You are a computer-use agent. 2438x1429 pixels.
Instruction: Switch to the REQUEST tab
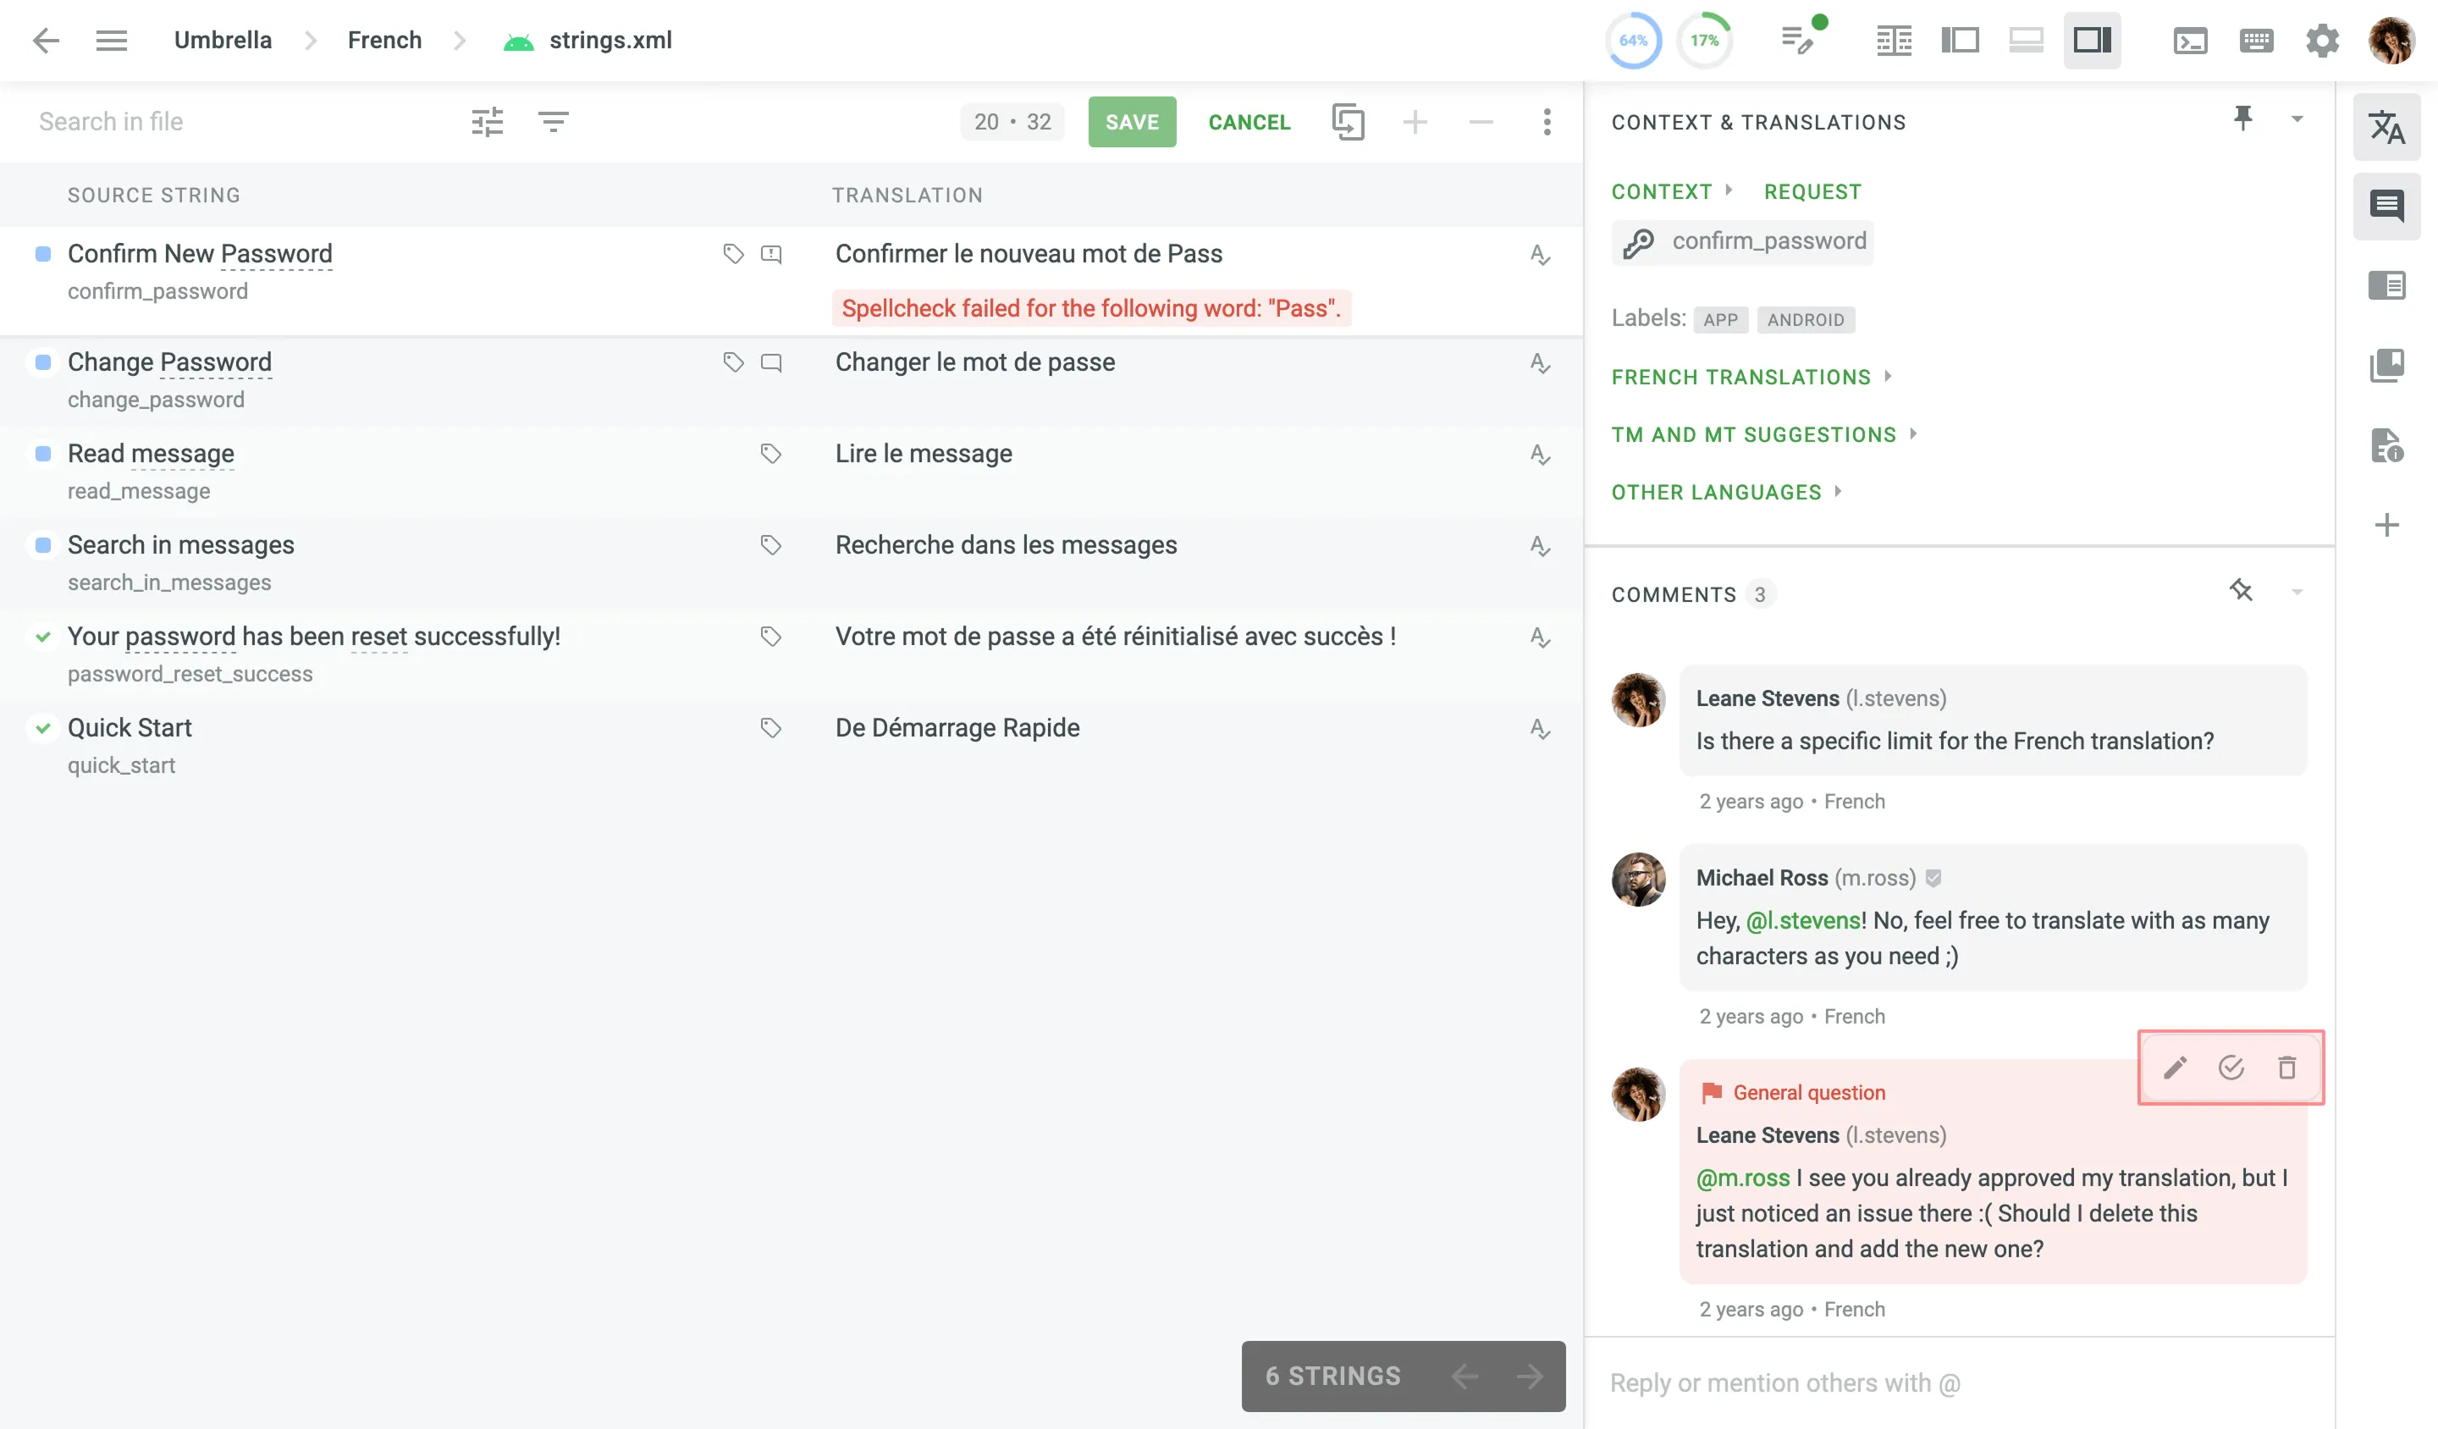click(1811, 190)
